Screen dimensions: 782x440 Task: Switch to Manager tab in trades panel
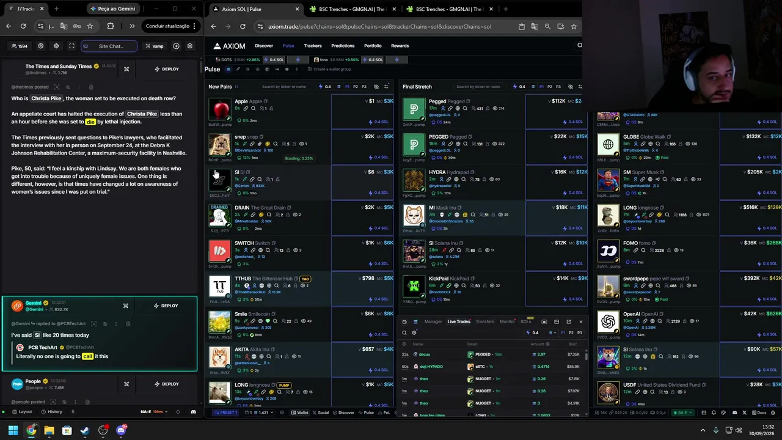433,321
